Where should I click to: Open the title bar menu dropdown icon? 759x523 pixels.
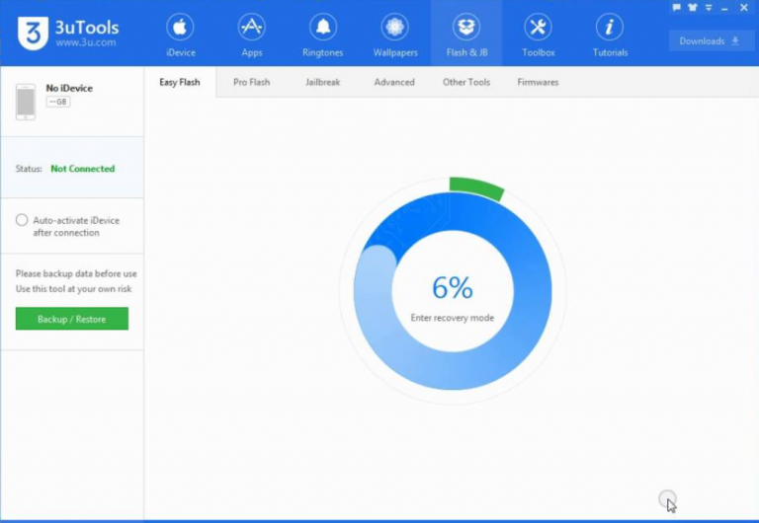click(x=709, y=7)
